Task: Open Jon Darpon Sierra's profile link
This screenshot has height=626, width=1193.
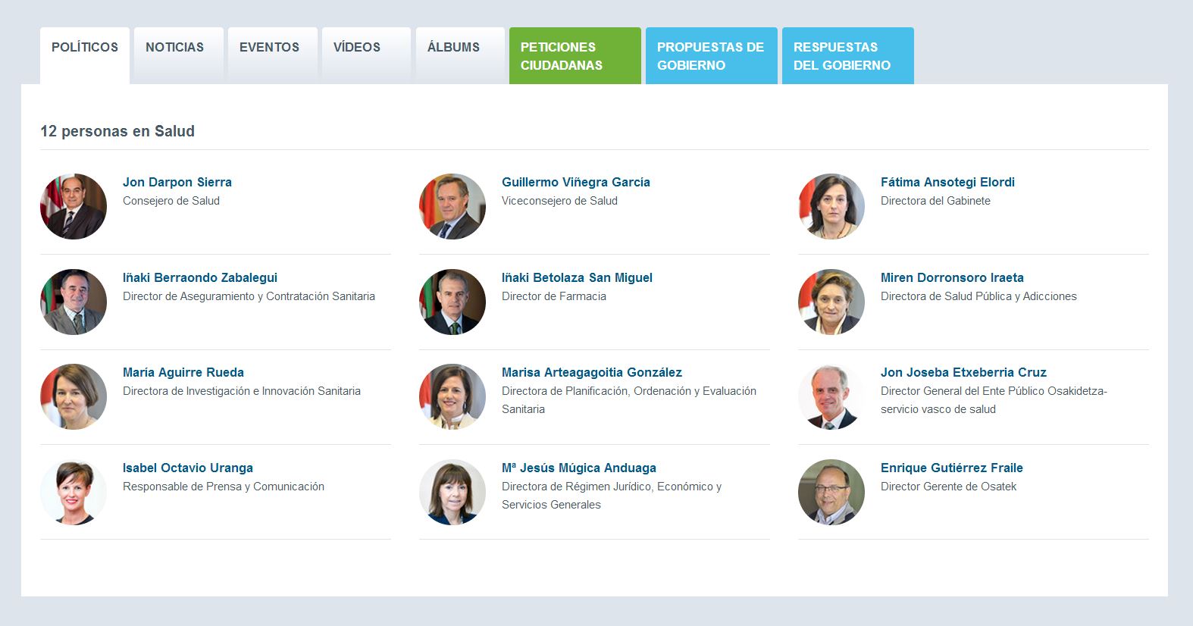Action: point(177,182)
